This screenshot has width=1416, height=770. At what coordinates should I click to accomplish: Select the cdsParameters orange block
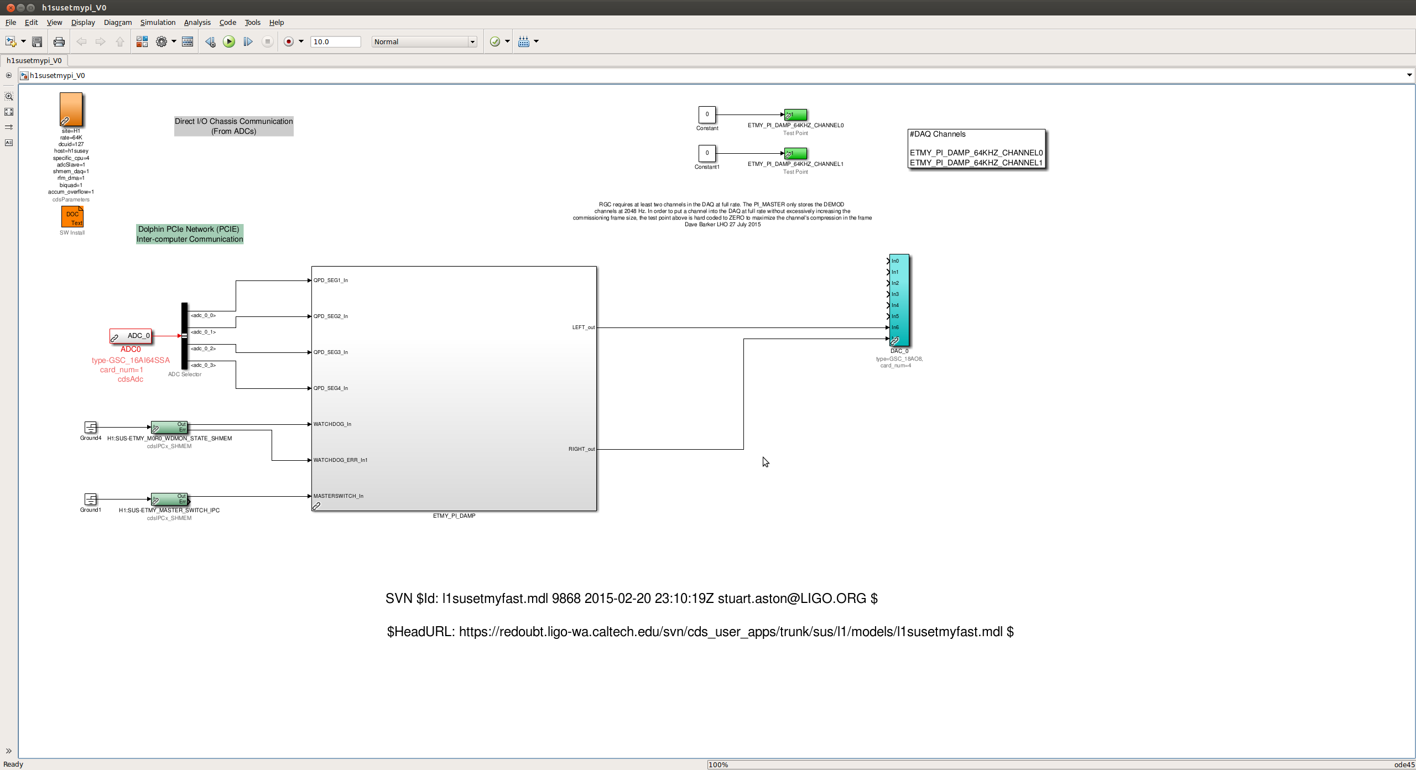pyautogui.click(x=71, y=110)
